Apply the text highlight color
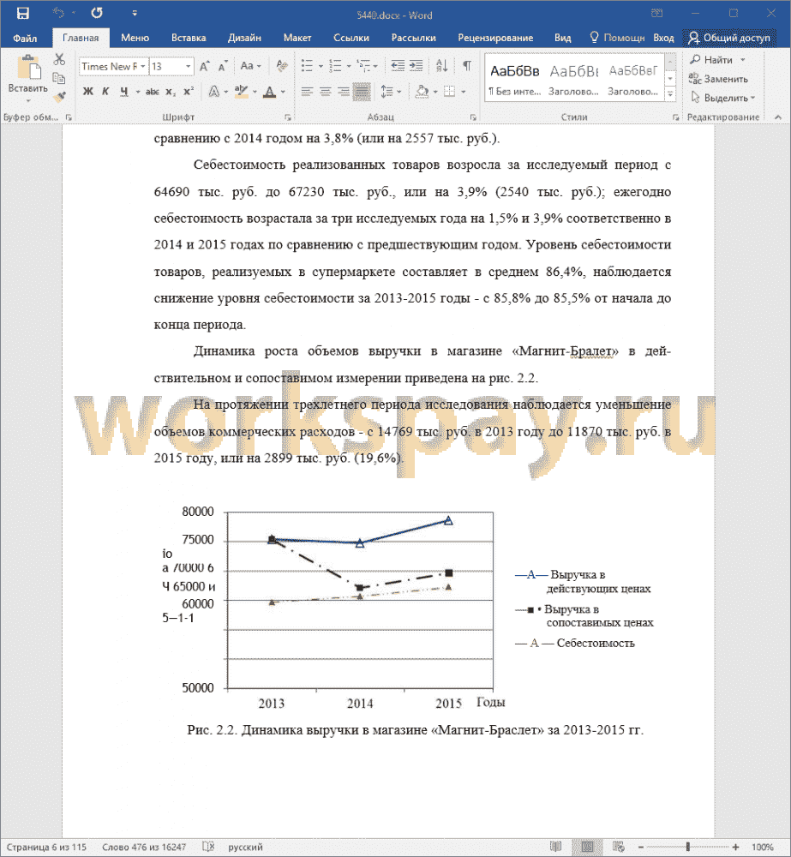 [x=241, y=92]
